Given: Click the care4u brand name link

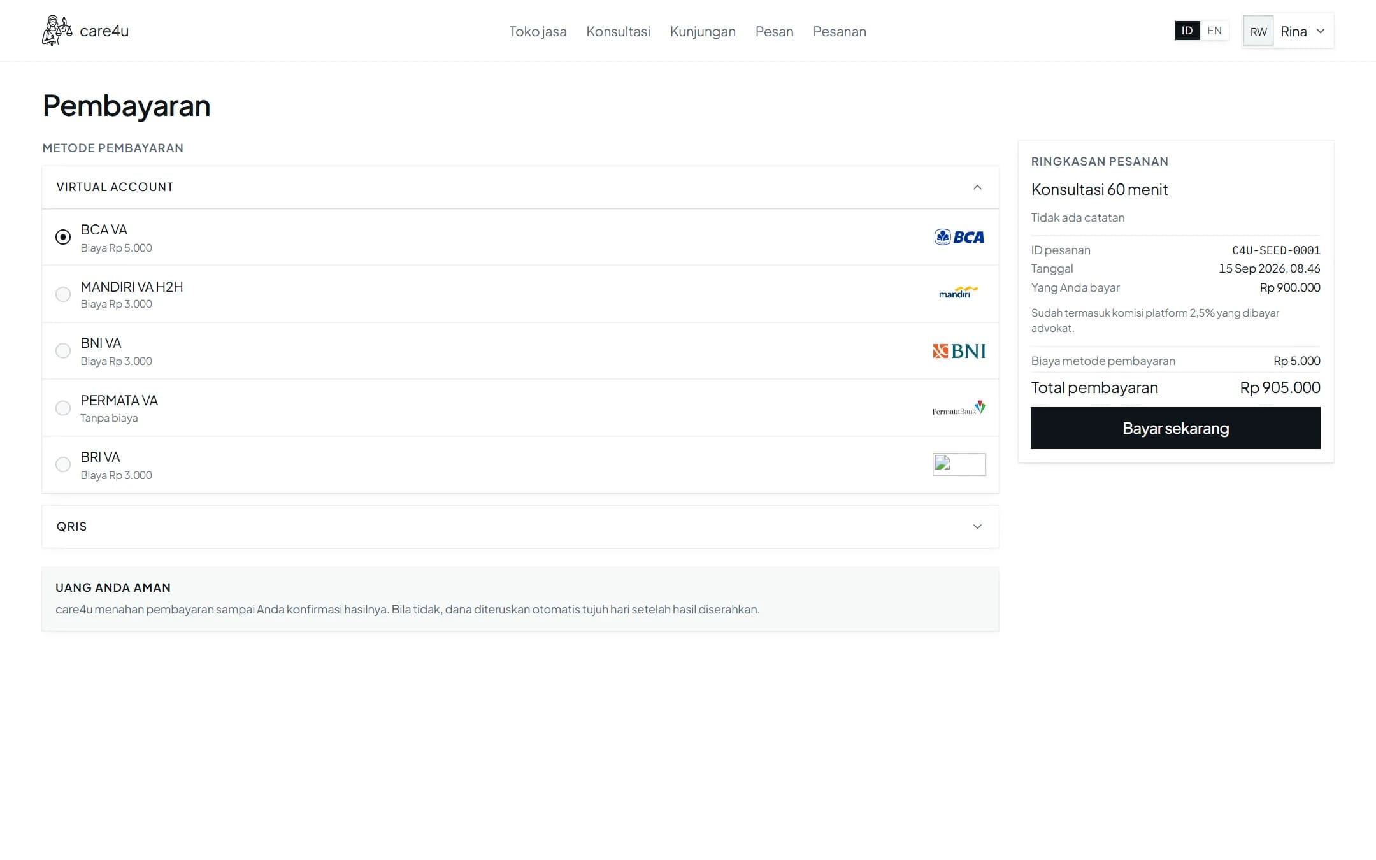Looking at the screenshot, I should coord(104,31).
